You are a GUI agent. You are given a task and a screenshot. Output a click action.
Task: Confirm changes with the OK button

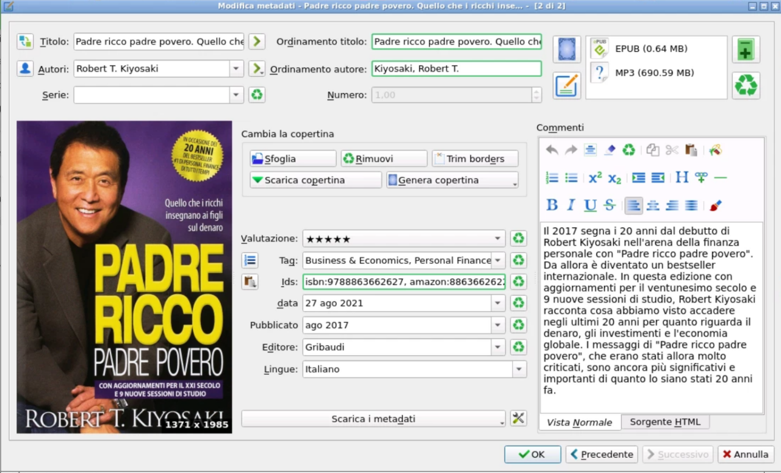click(532, 454)
